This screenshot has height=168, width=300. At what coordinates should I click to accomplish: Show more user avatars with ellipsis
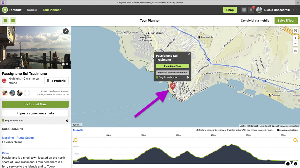coord(27,93)
